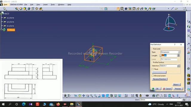Select the Pan tool icon

point(84,96)
